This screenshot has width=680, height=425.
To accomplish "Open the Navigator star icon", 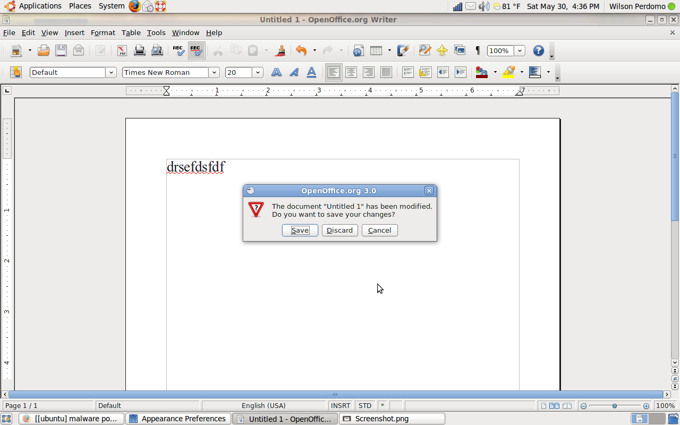I will click(442, 50).
